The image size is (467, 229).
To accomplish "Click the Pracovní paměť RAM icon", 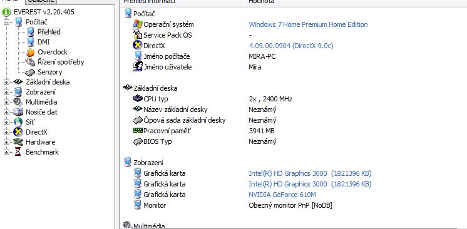I will coord(137,130).
